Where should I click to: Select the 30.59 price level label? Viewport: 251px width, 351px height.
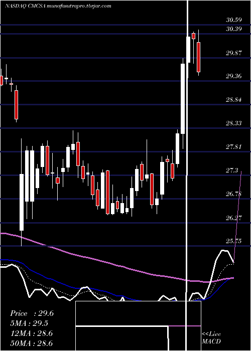[x=234, y=20]
